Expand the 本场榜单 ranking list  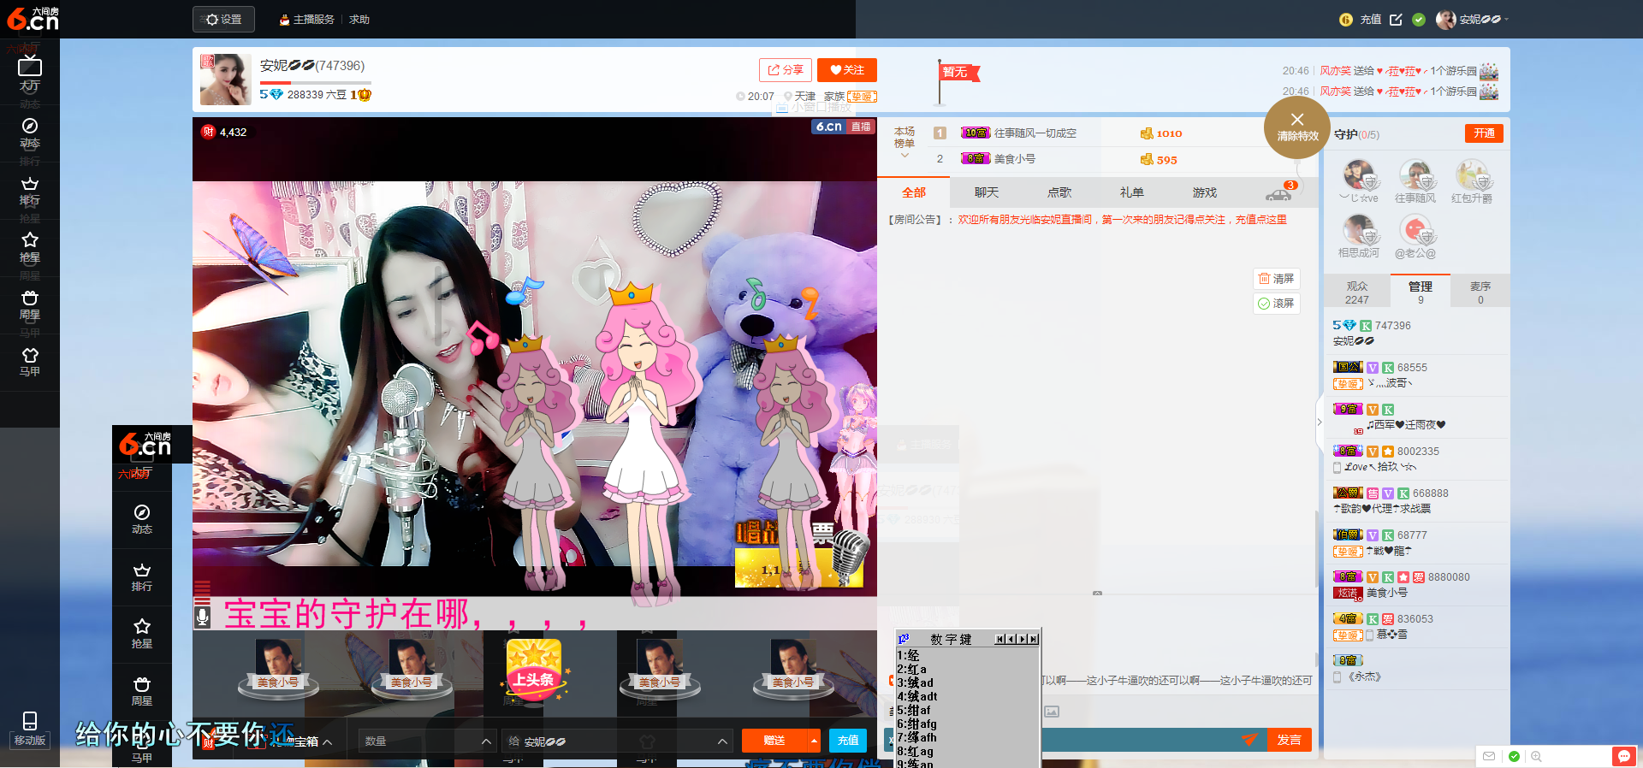(x=905, y=141)
